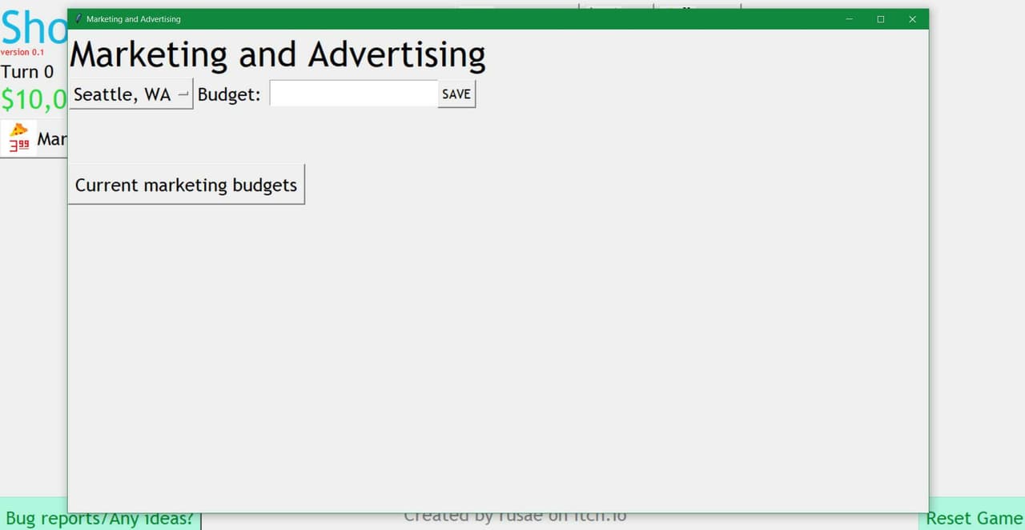This screenshot has height=530, width=1025.
Task: Open Bug reports/Any ideas? link
Action: pyautogui.click(x=99, y=518)
